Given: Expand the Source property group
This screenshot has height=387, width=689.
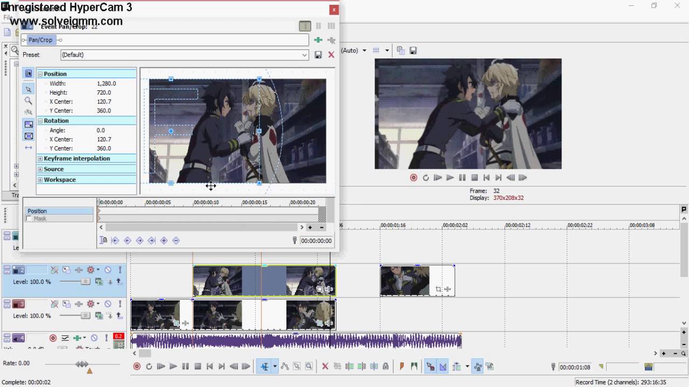Looking at the screenshot, I should (40, 169).
